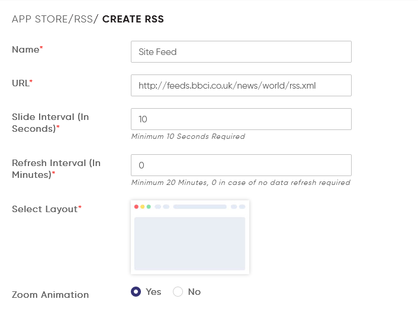
Task: Click the red dot in layout preview
Action: 136,207
